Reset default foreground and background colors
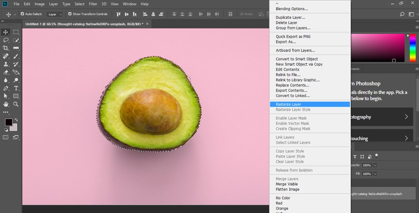 pyautogui.click(x=6, y=130)
